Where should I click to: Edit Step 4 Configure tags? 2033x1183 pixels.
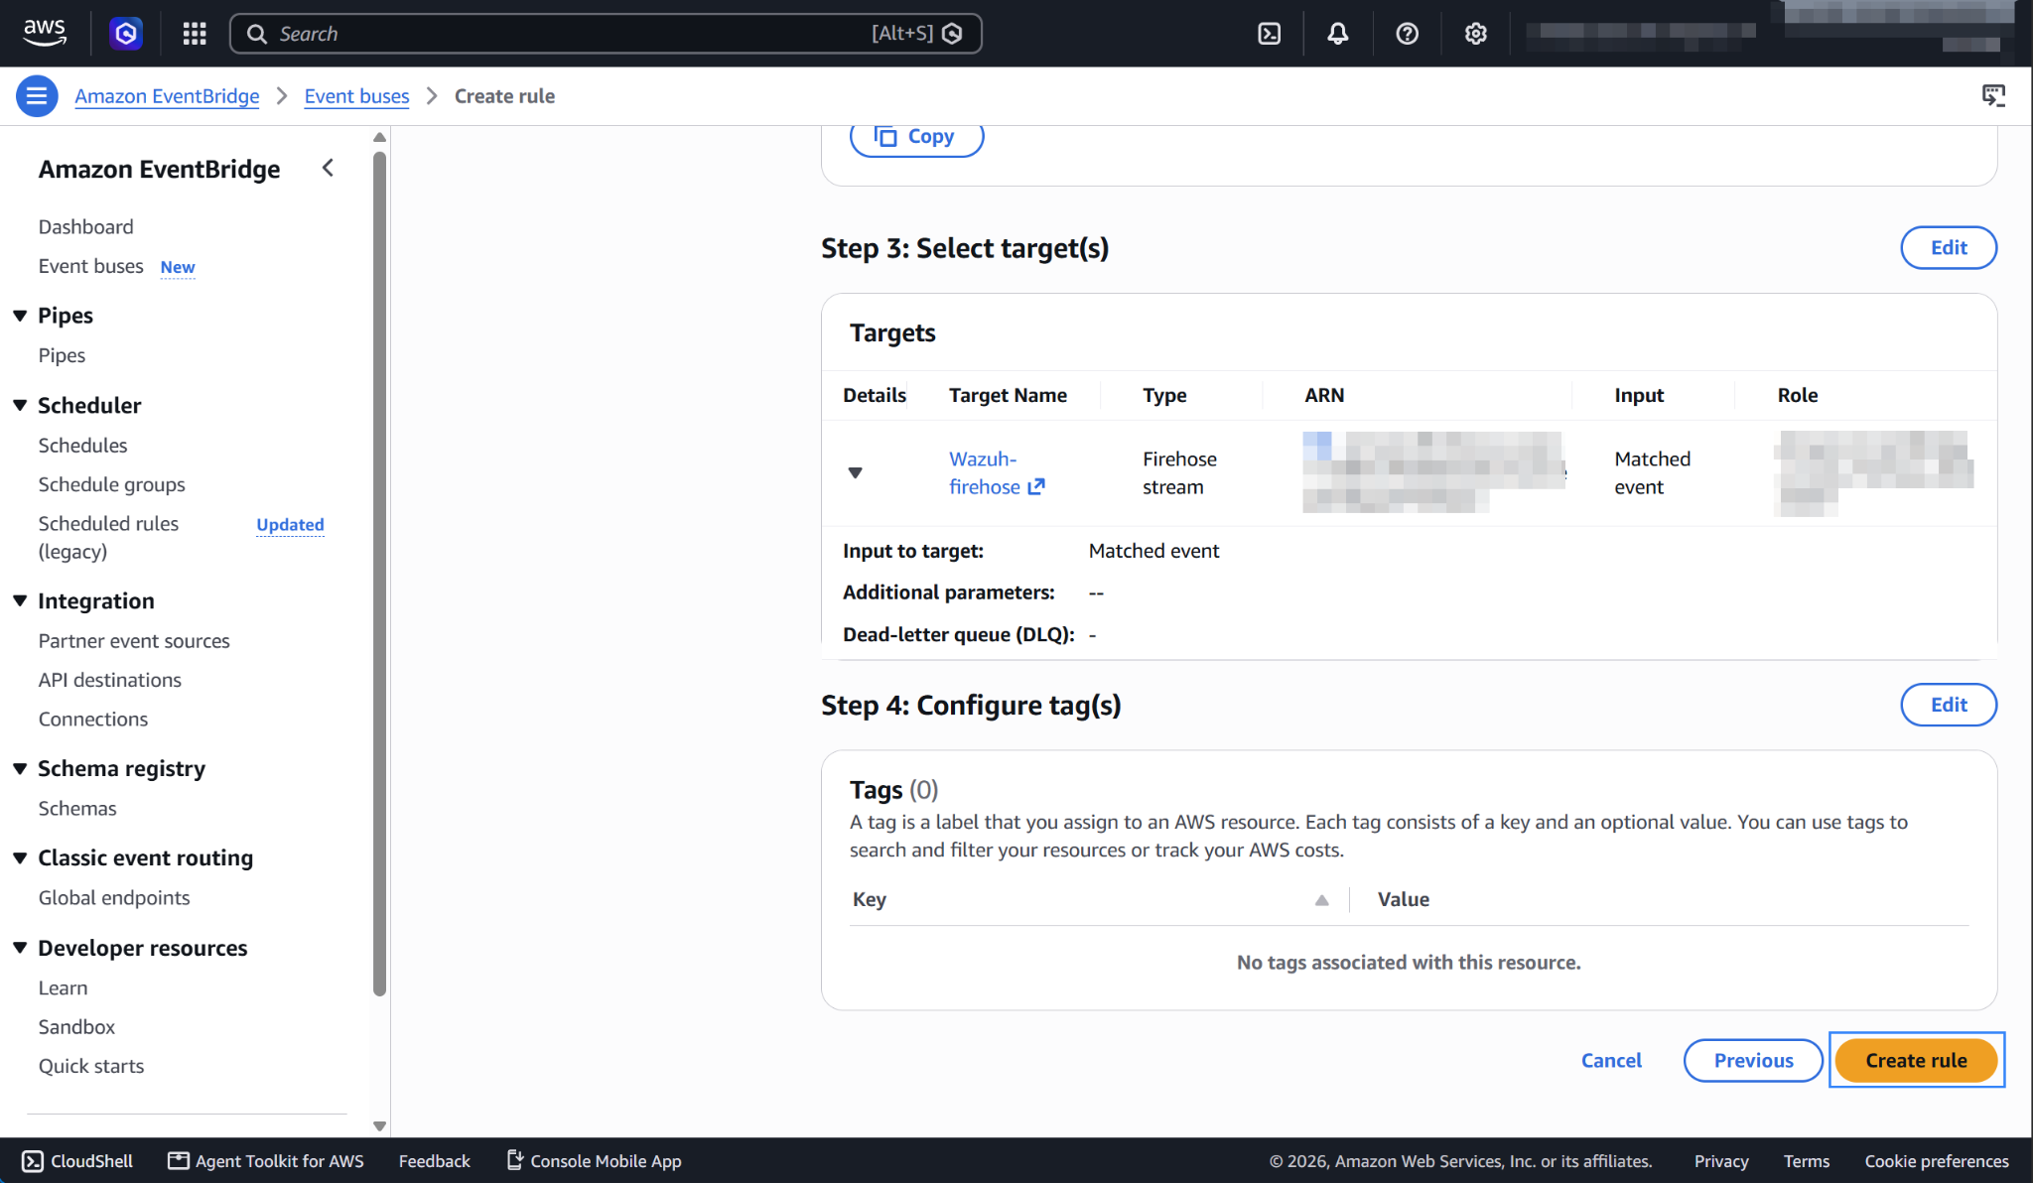(1948, 705)
